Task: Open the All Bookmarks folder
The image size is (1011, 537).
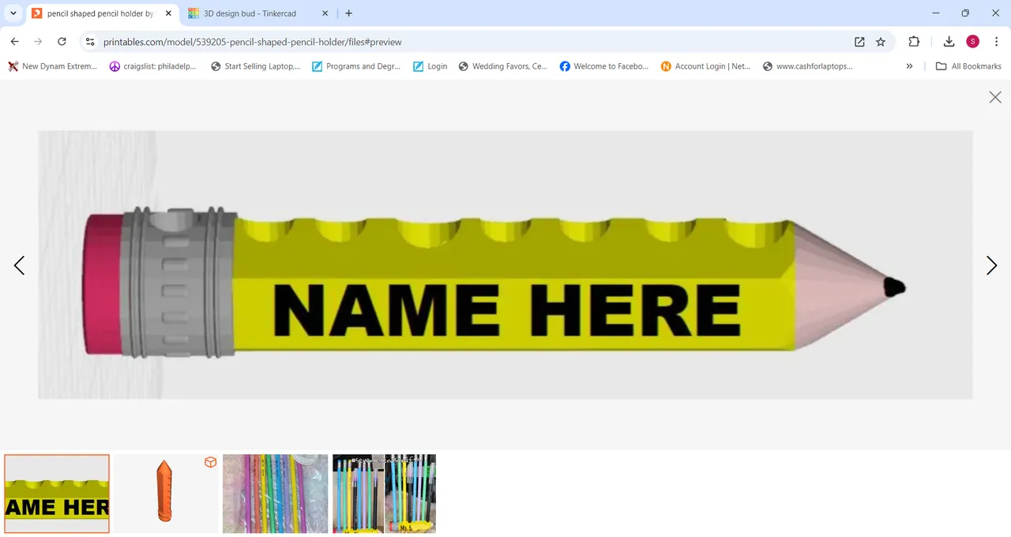Action: pyautogui.click(x=968, y=66)
